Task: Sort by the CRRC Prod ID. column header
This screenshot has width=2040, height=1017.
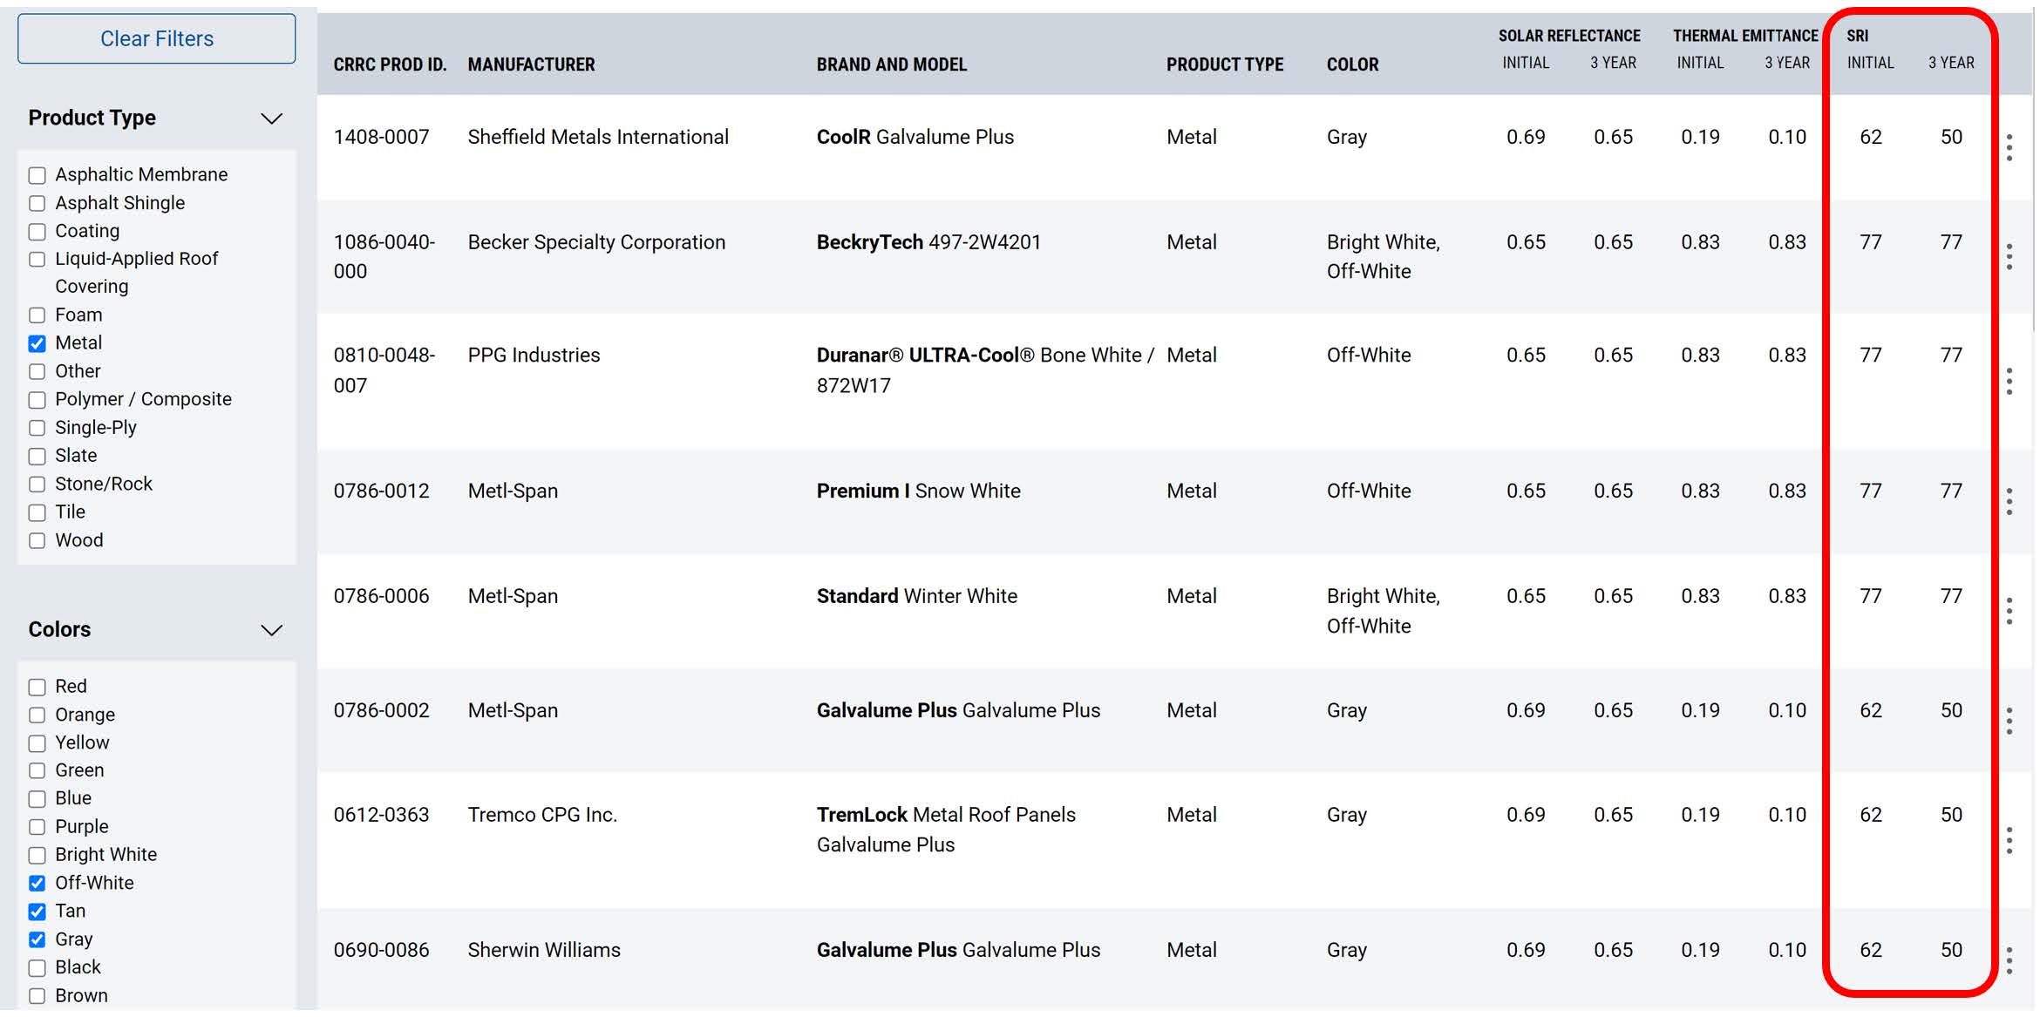Action: [390, 64]
